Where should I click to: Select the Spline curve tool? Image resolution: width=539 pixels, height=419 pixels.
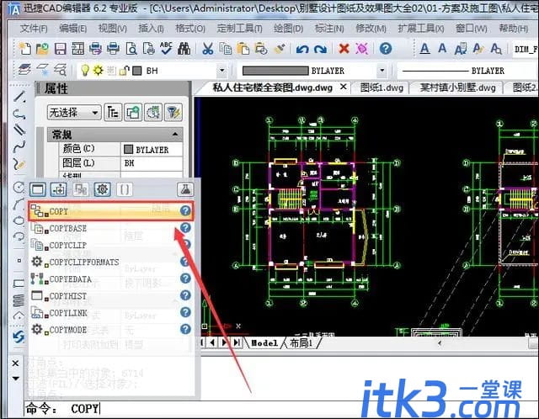[x=19, y=147]
